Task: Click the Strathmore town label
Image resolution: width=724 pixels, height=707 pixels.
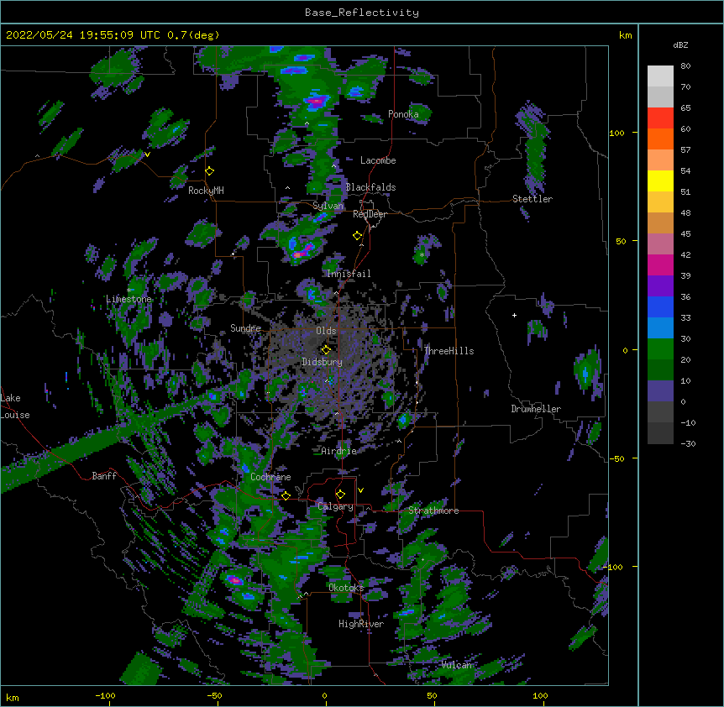Action: (433, 511)
